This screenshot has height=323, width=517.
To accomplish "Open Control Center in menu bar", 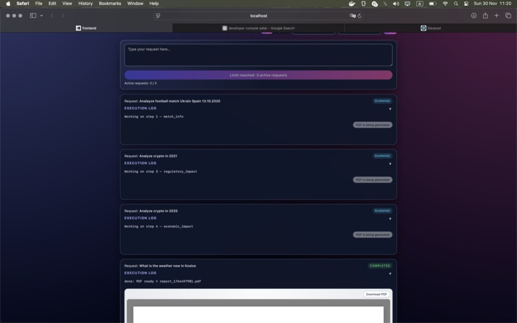I will click(x=466, y=4).
